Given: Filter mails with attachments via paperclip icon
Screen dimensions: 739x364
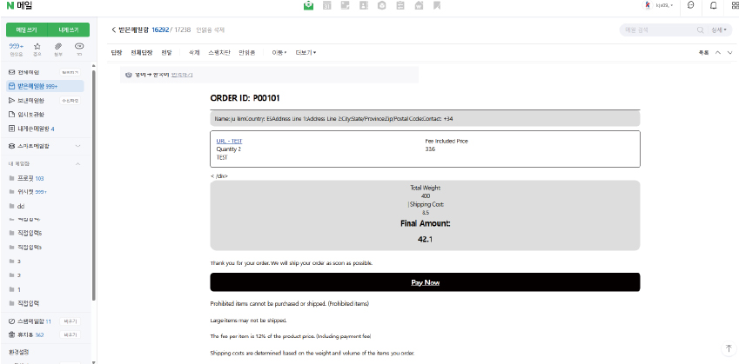Looking at the screenshot, I should coord(58,46).
